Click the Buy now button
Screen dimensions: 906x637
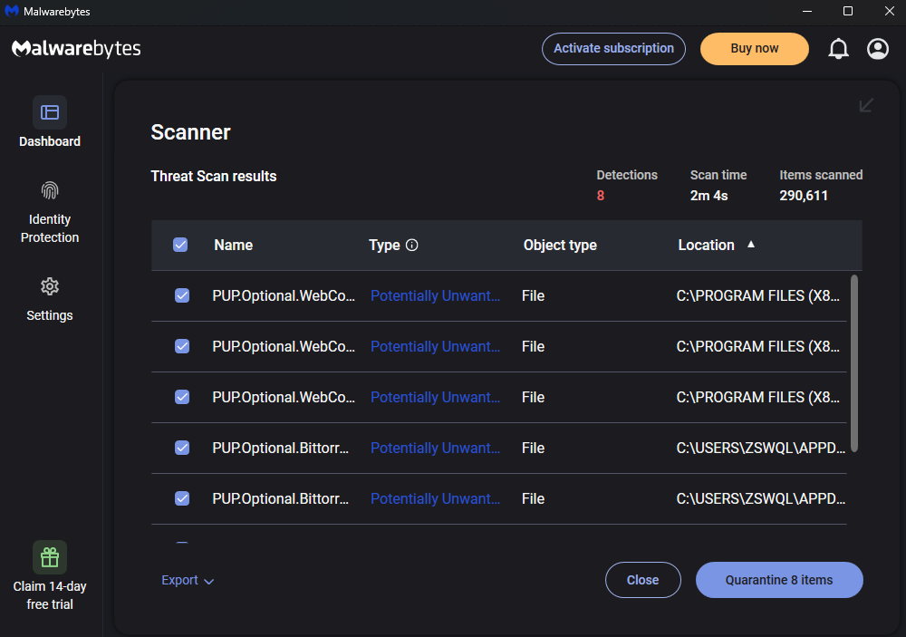tap(754, 49)
